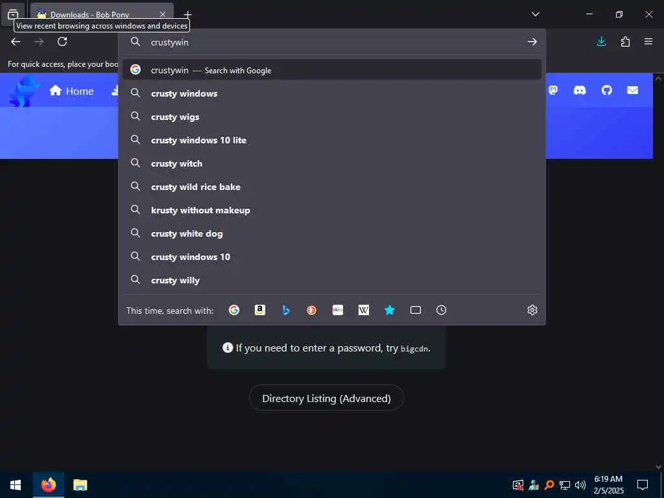Choose suggestion crusty wild rice bake

[x=331, y=186]
